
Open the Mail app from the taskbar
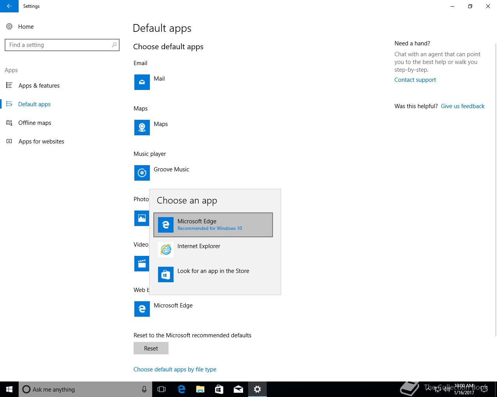[238, 389]
